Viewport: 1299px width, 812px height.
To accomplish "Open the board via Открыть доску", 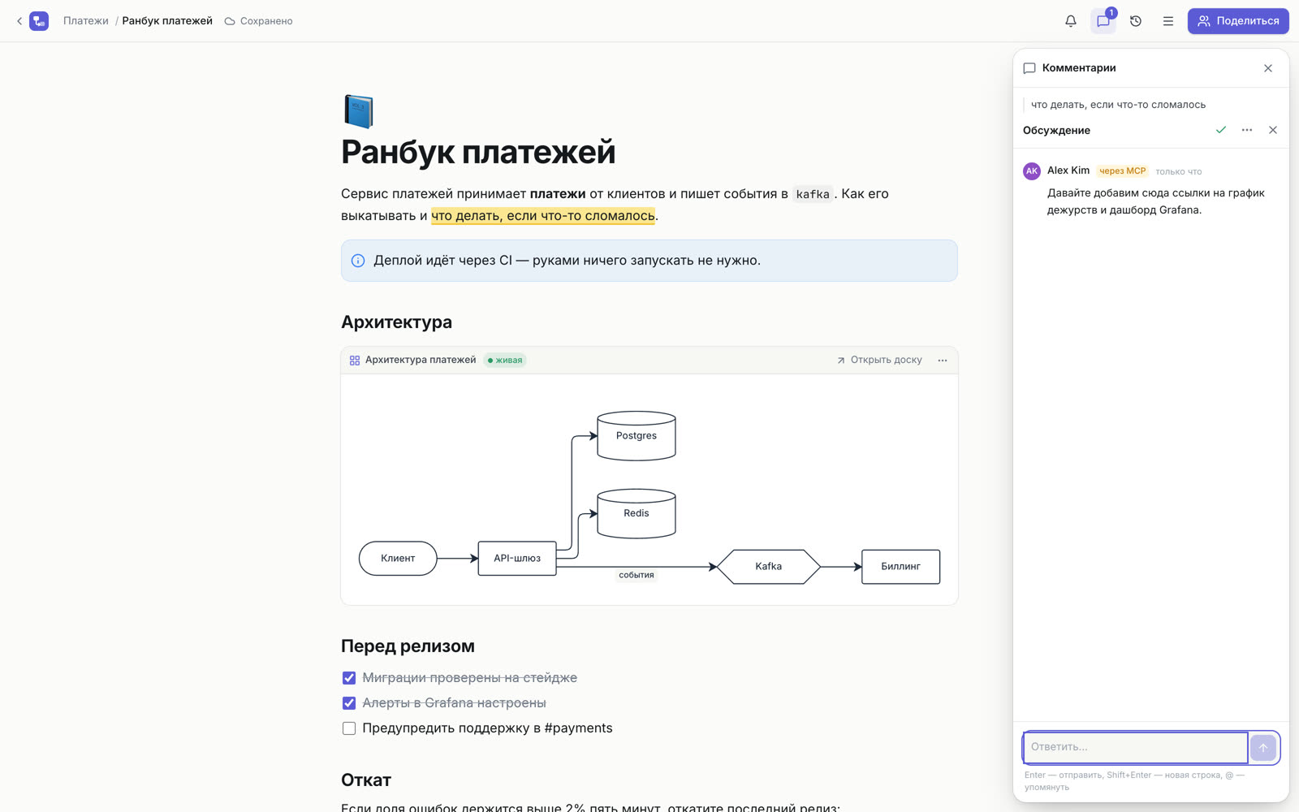I will point(879,361).
